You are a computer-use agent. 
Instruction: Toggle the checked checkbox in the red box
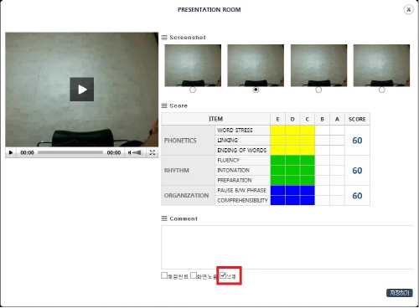click(223, 275)
